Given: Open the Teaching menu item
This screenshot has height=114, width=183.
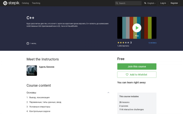Looking at the screenshot, I should coord(36,3).
